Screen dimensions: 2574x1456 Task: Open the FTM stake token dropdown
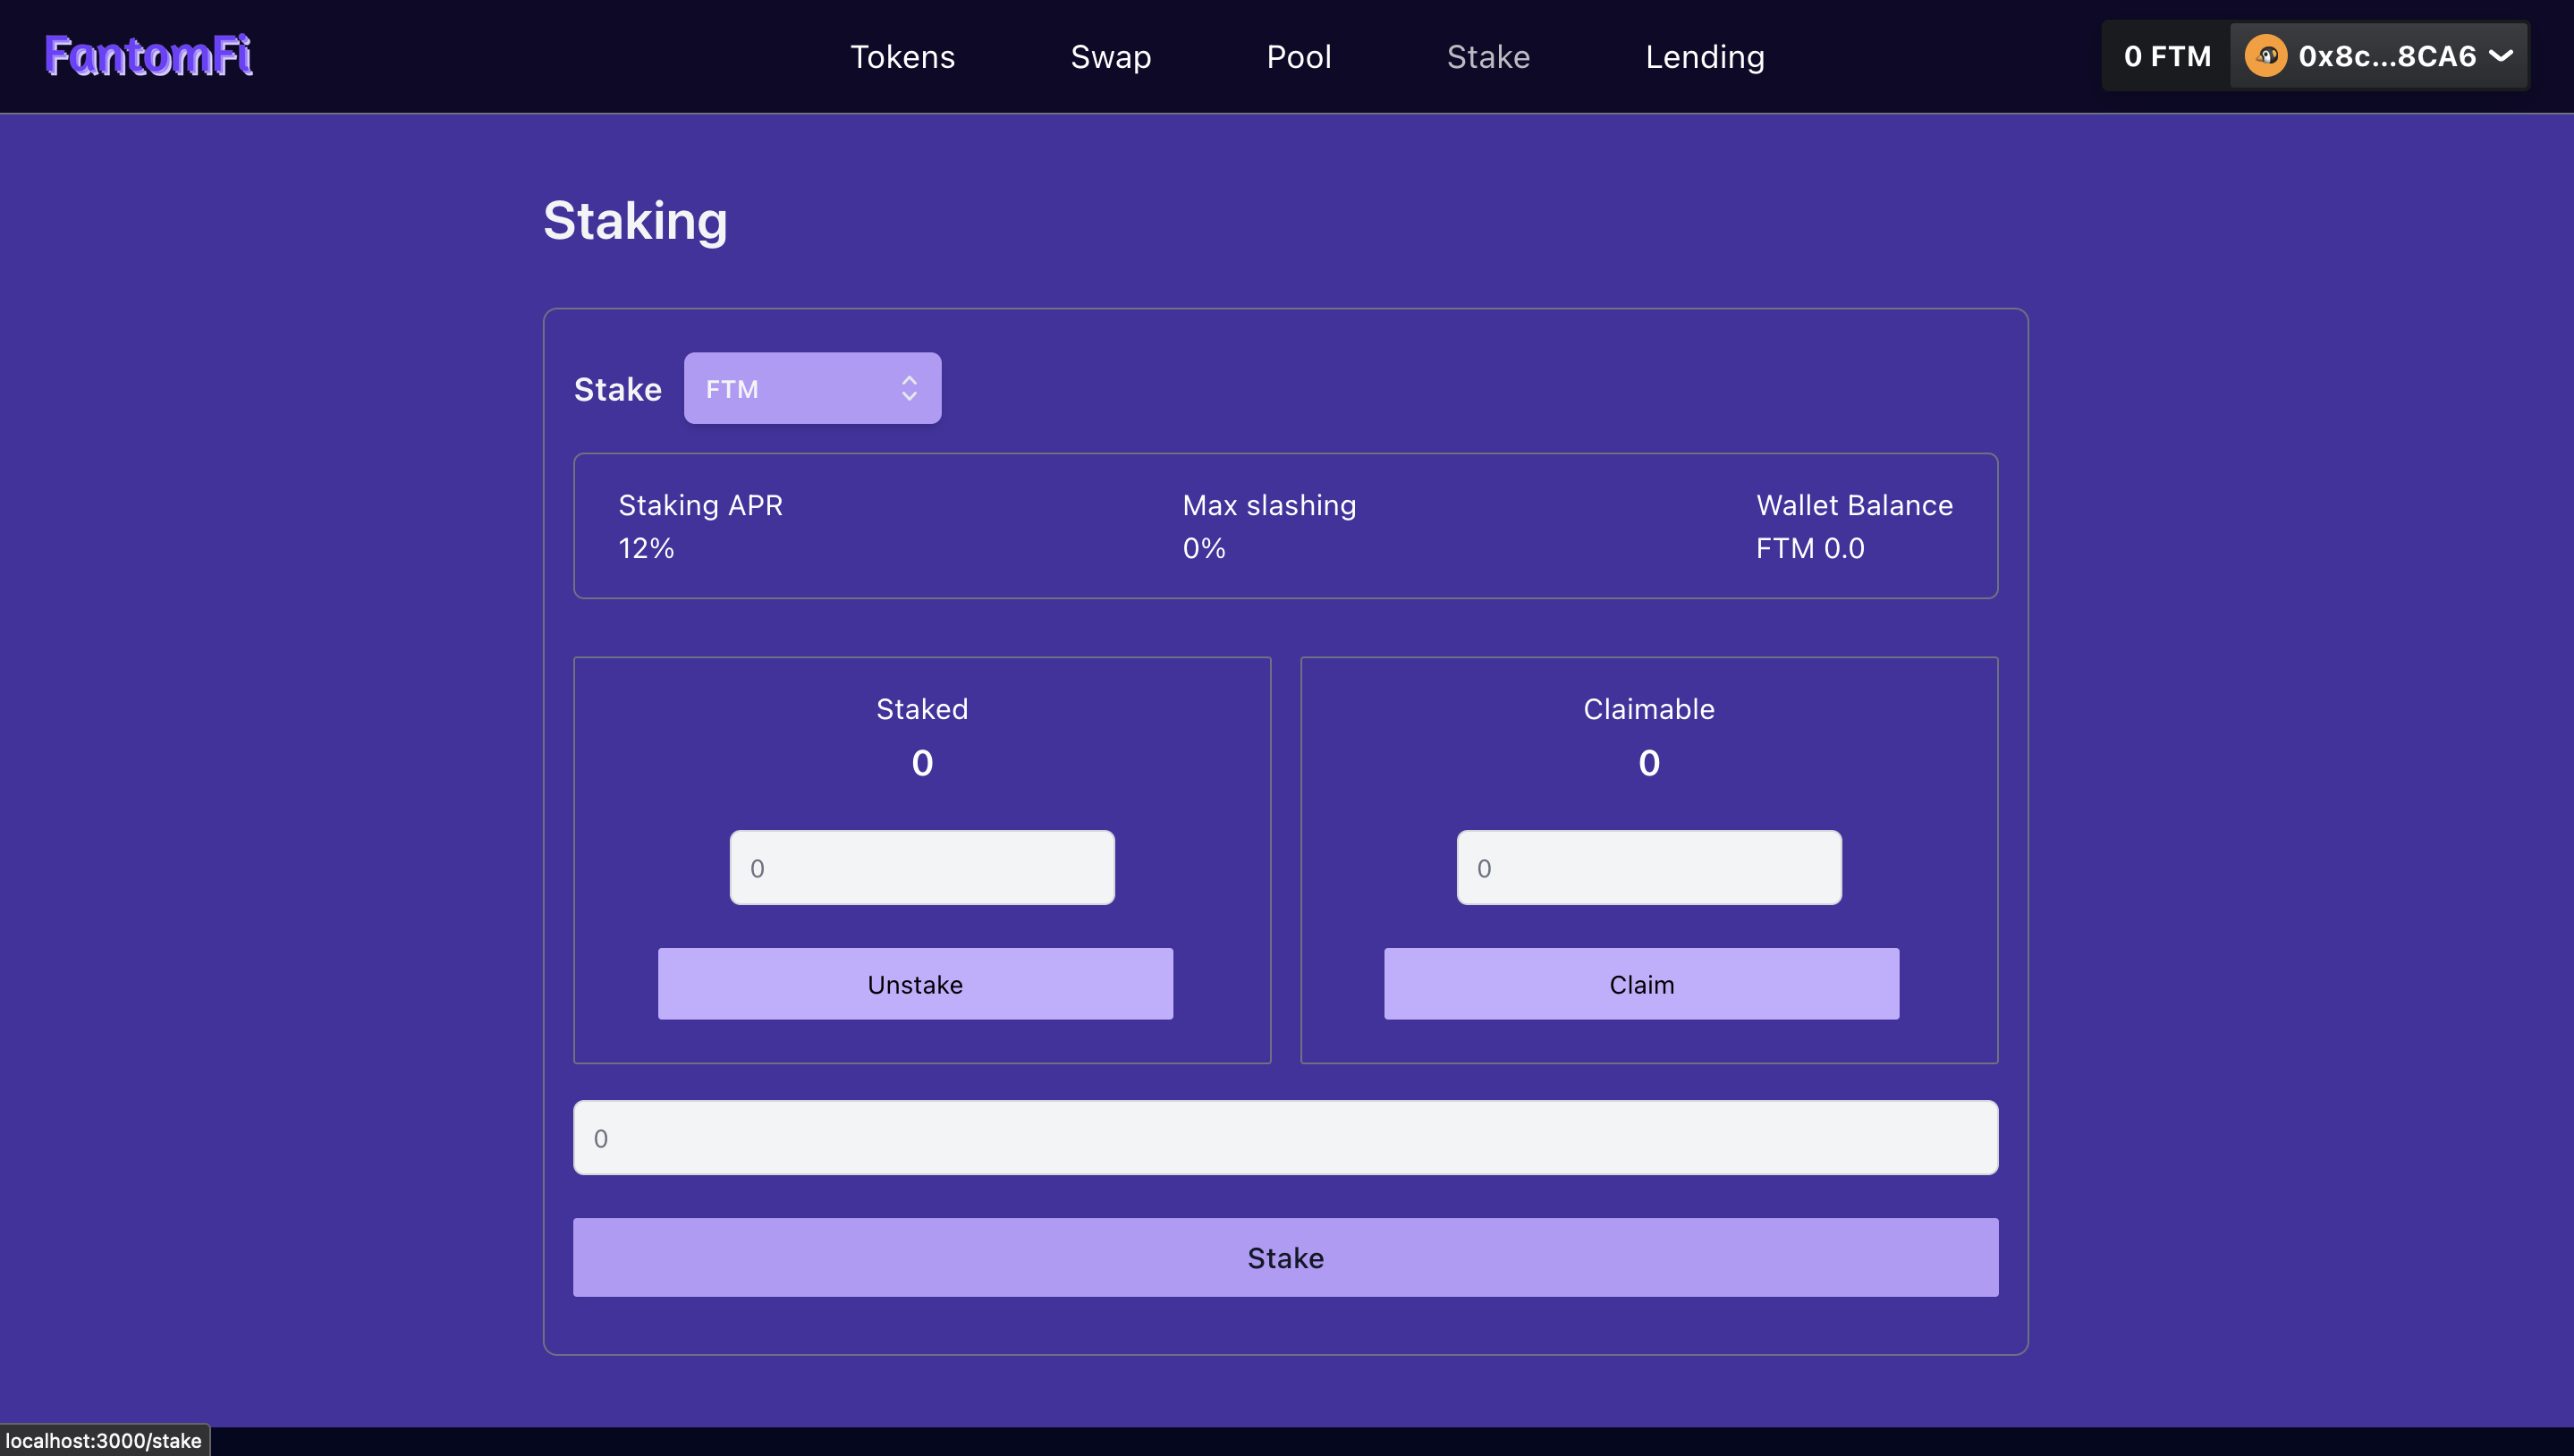click(x=812, y=388)
